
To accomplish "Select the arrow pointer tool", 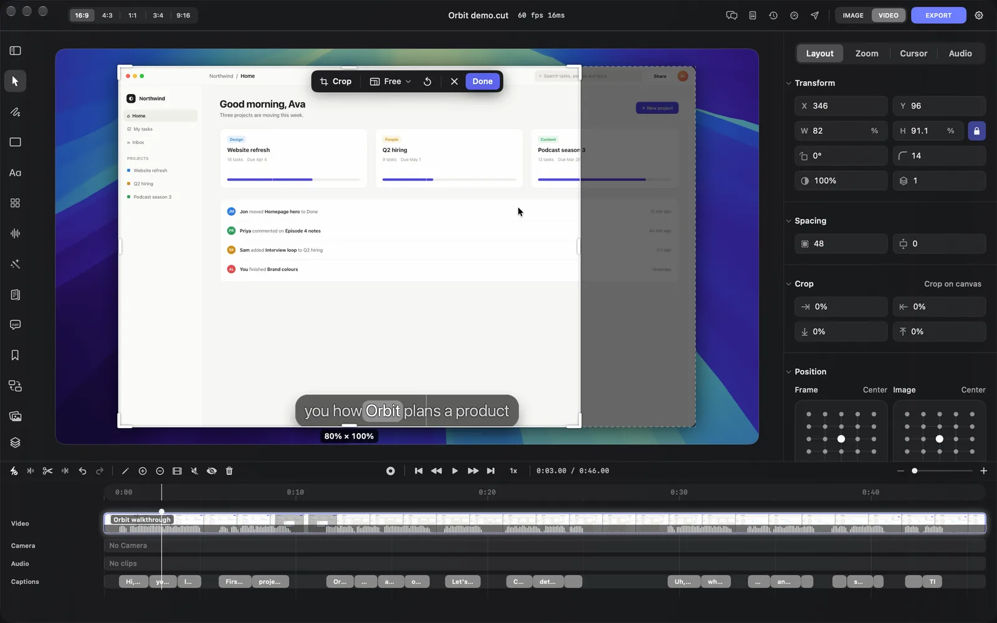I will point(16,81).
